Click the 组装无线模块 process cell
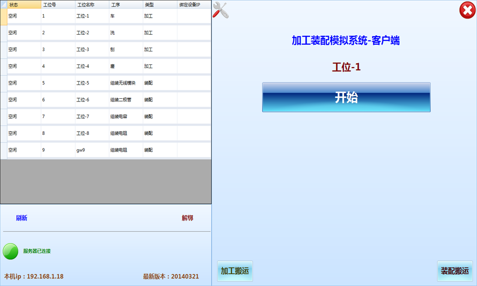The width and height of the screenshot is (477, 286). 126,82
